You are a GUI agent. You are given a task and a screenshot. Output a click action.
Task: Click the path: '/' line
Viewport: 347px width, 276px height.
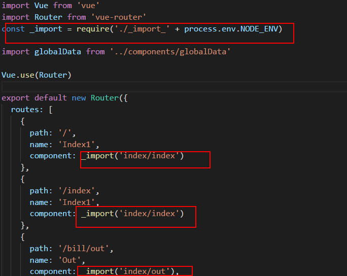pyautogui.click(x=53, y=133)
